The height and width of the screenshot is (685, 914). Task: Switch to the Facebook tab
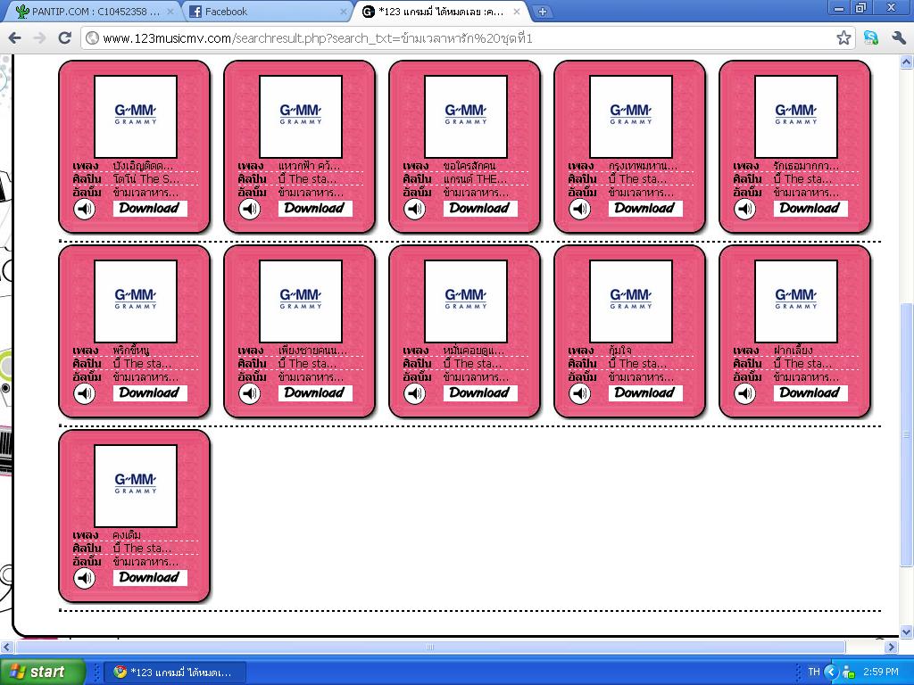coord(265,12)
